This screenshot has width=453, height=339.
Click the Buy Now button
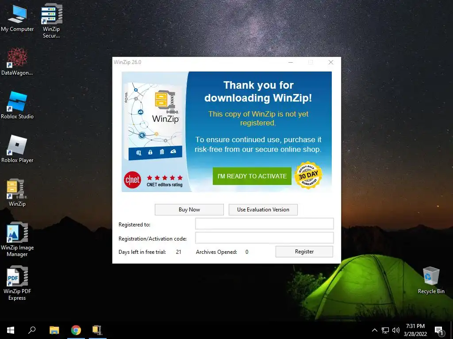click(189, 210)
